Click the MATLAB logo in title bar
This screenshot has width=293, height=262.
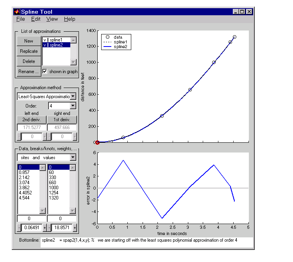point(17,12)
